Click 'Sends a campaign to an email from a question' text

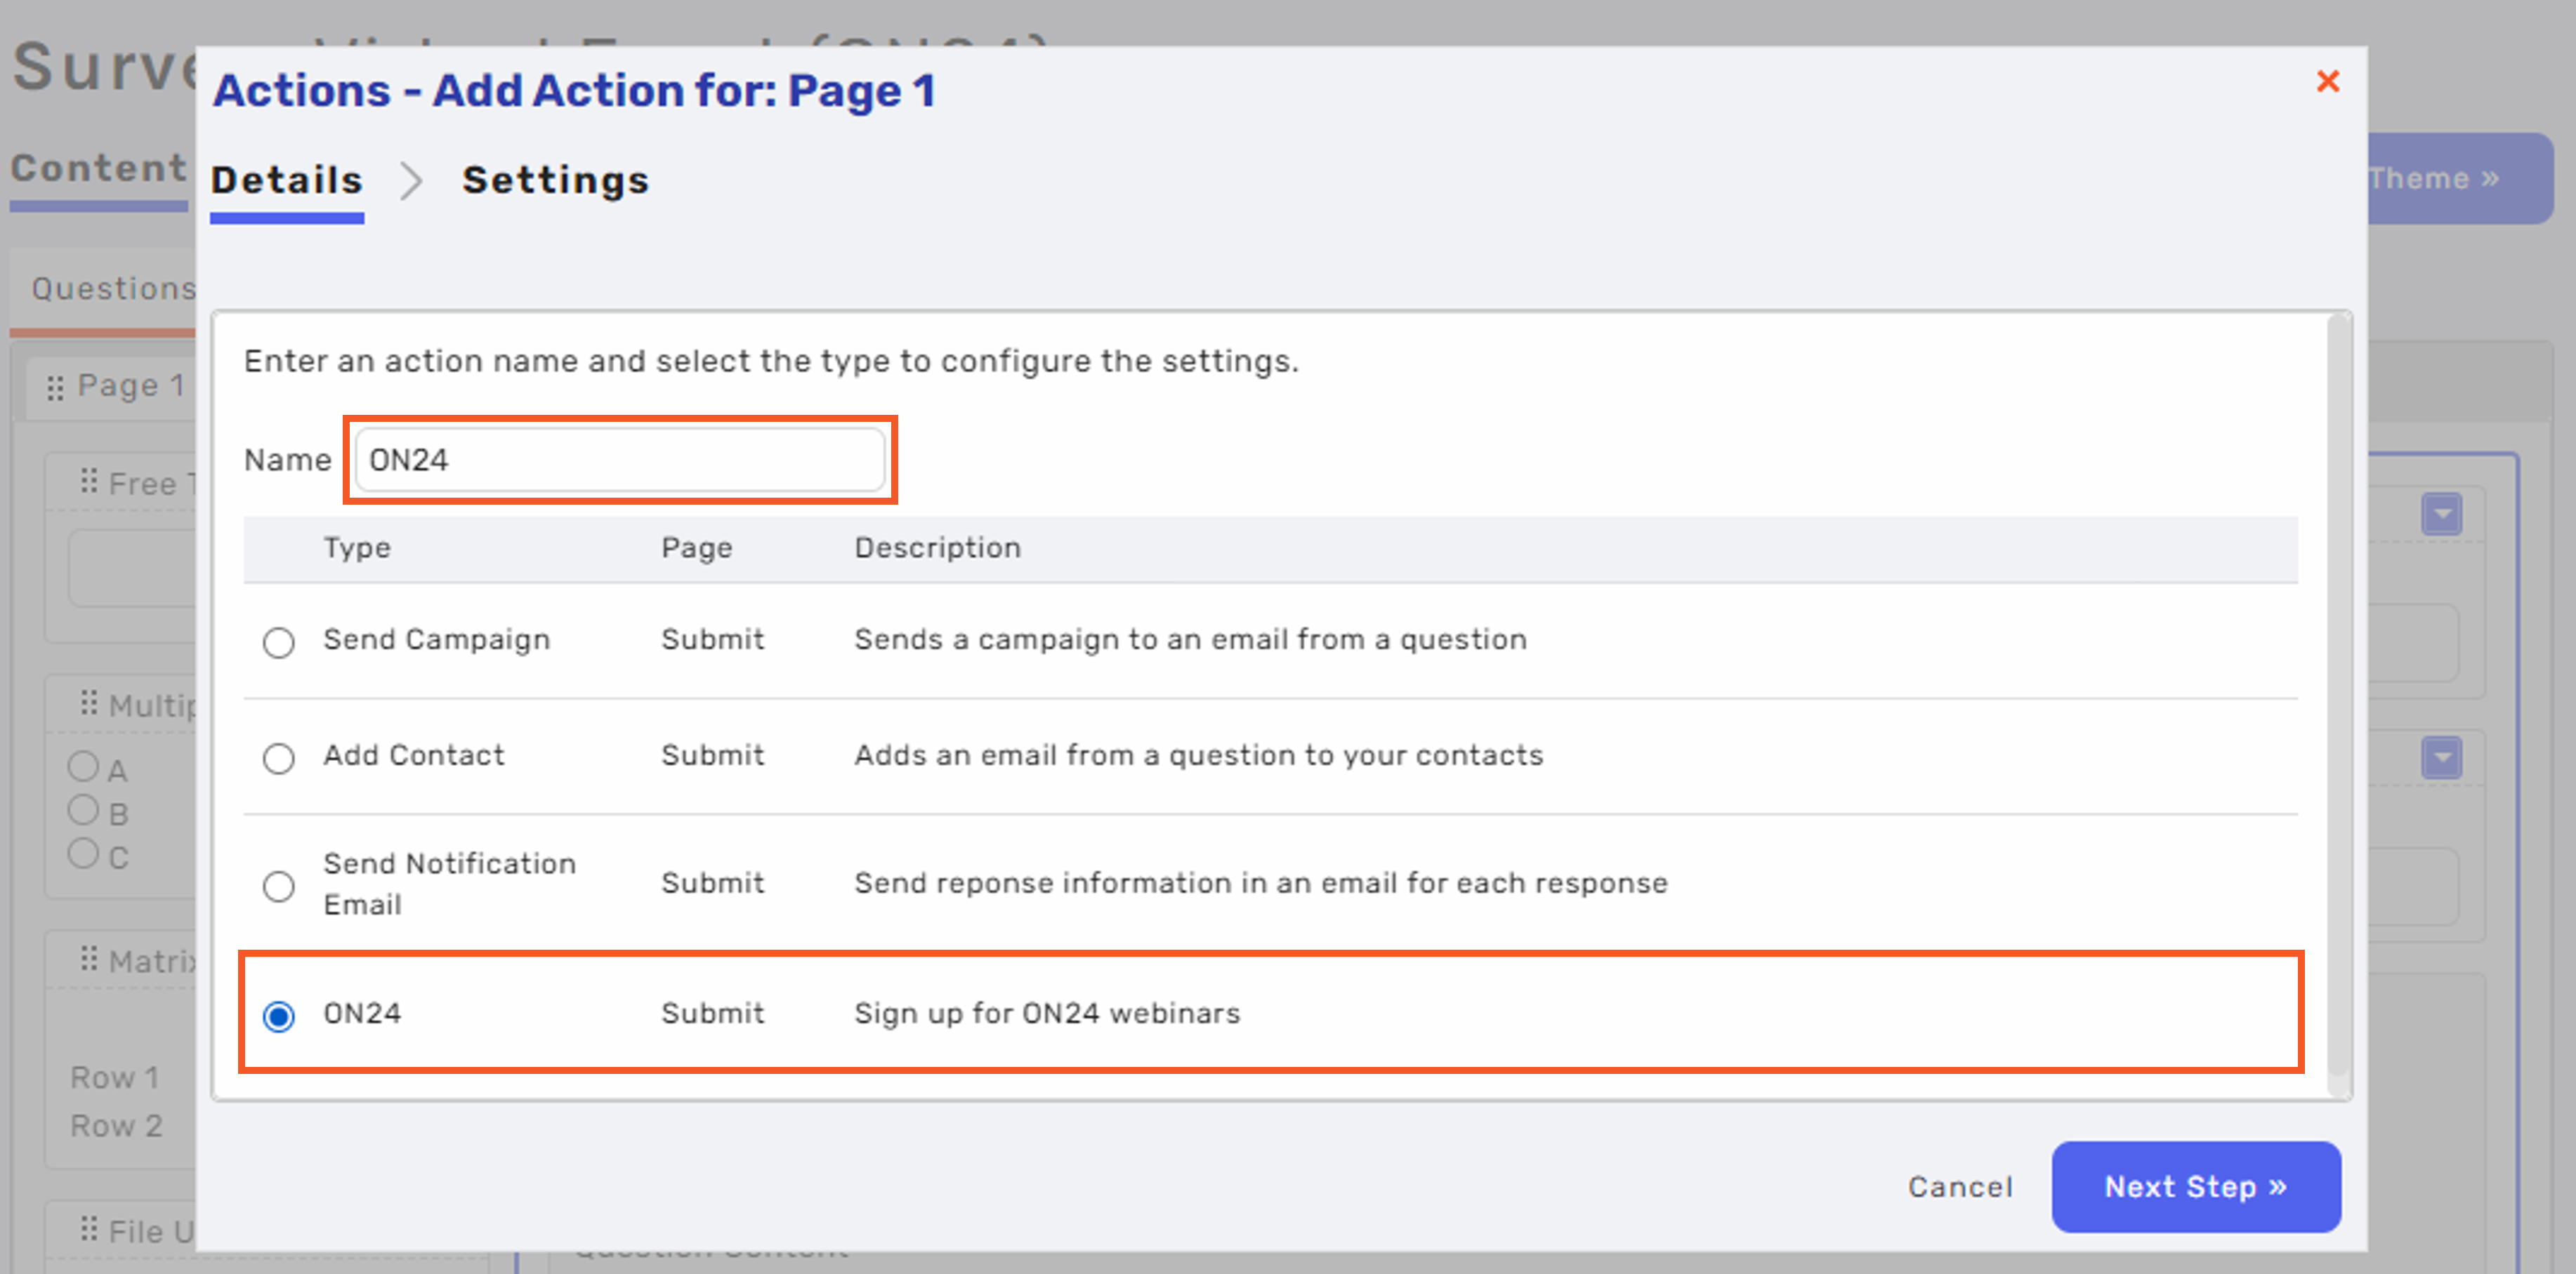coord(1190,639)
